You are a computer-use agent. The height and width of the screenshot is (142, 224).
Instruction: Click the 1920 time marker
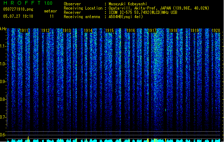click(216, 31)
